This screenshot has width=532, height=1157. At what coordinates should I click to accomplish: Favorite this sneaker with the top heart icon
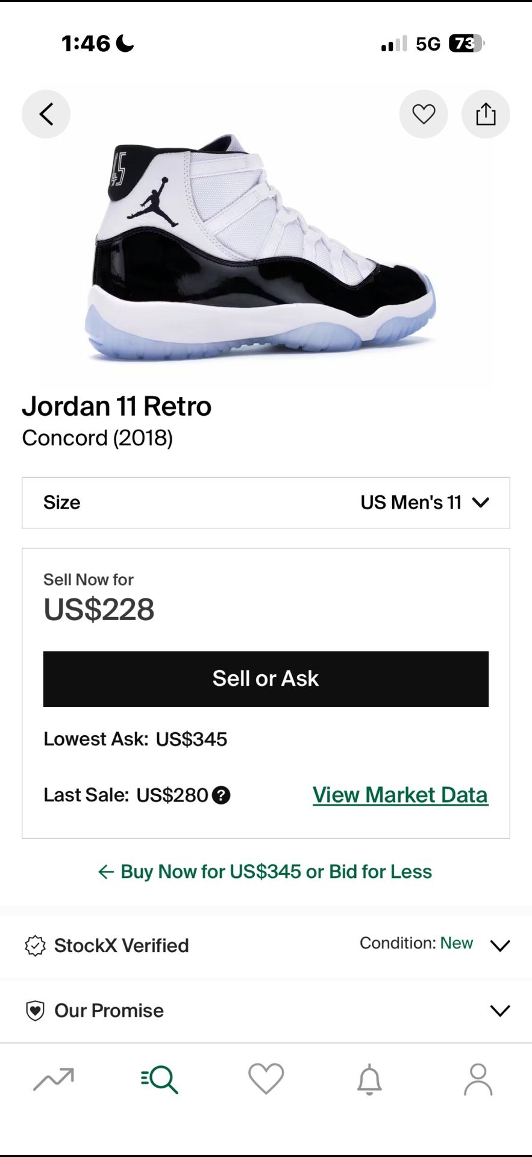click(x=424, y=114)
